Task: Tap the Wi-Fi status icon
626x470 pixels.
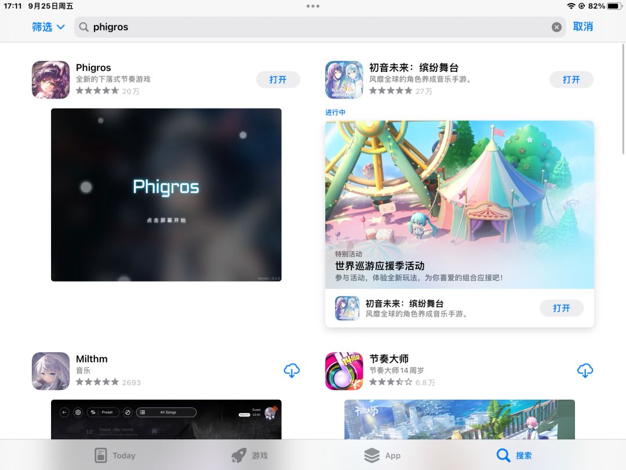Action: coord(572,6)
